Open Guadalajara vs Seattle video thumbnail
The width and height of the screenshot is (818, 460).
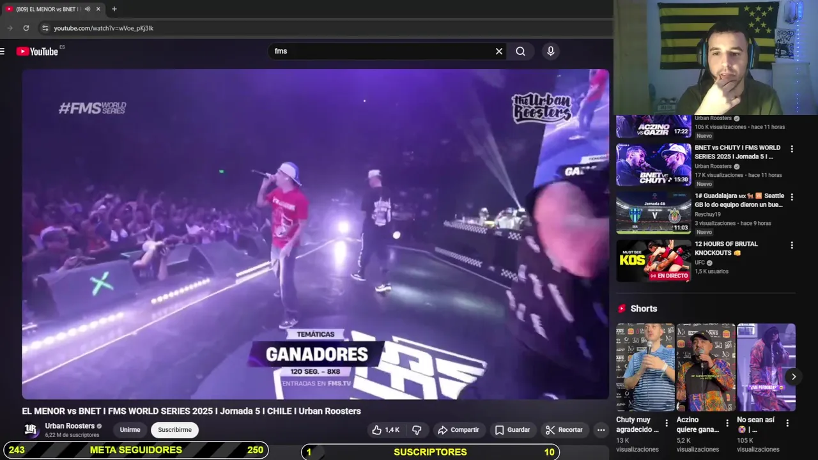653,213
